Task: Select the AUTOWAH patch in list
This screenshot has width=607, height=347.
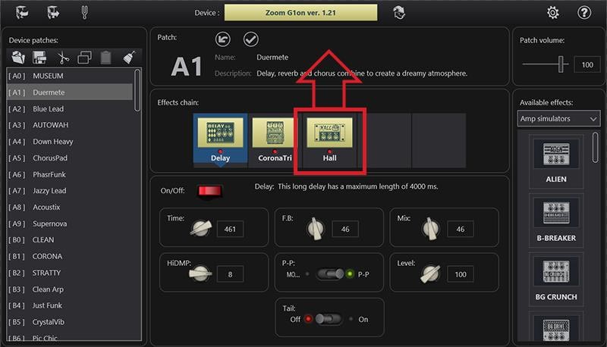Action: [50, 125]
